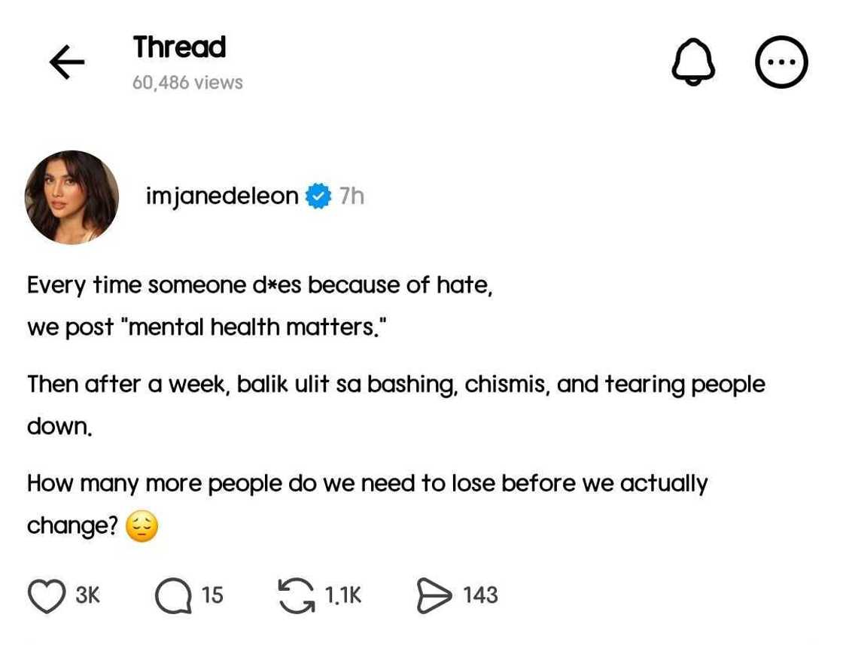843x645 pixels.
Task: Click the 7h post timestamp
Action: pyautogui.click(x=352, y=197)
